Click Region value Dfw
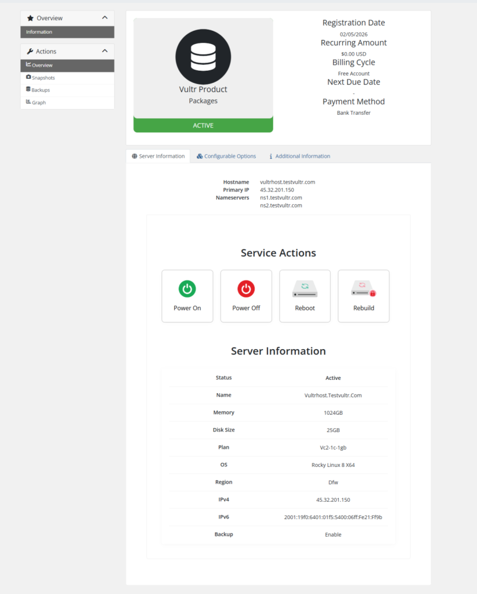Image resolution: width=477 pixels, height=594 pixels. click(333, 482)
